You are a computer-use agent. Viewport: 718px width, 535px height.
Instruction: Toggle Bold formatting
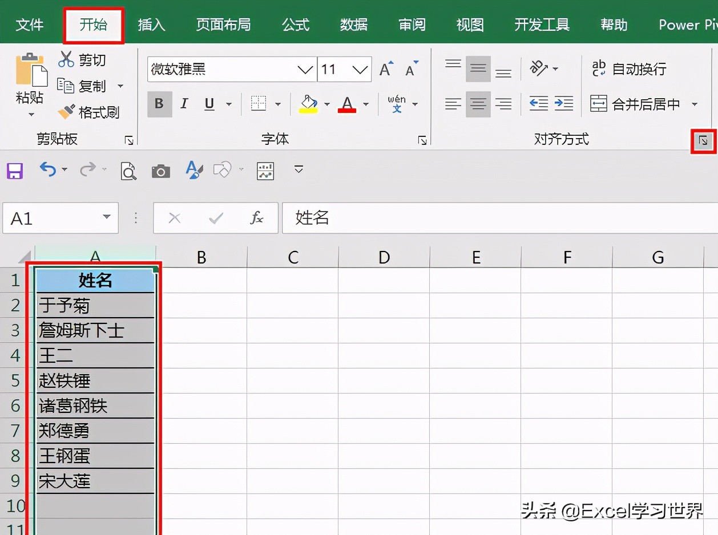[x=159, y=104]
